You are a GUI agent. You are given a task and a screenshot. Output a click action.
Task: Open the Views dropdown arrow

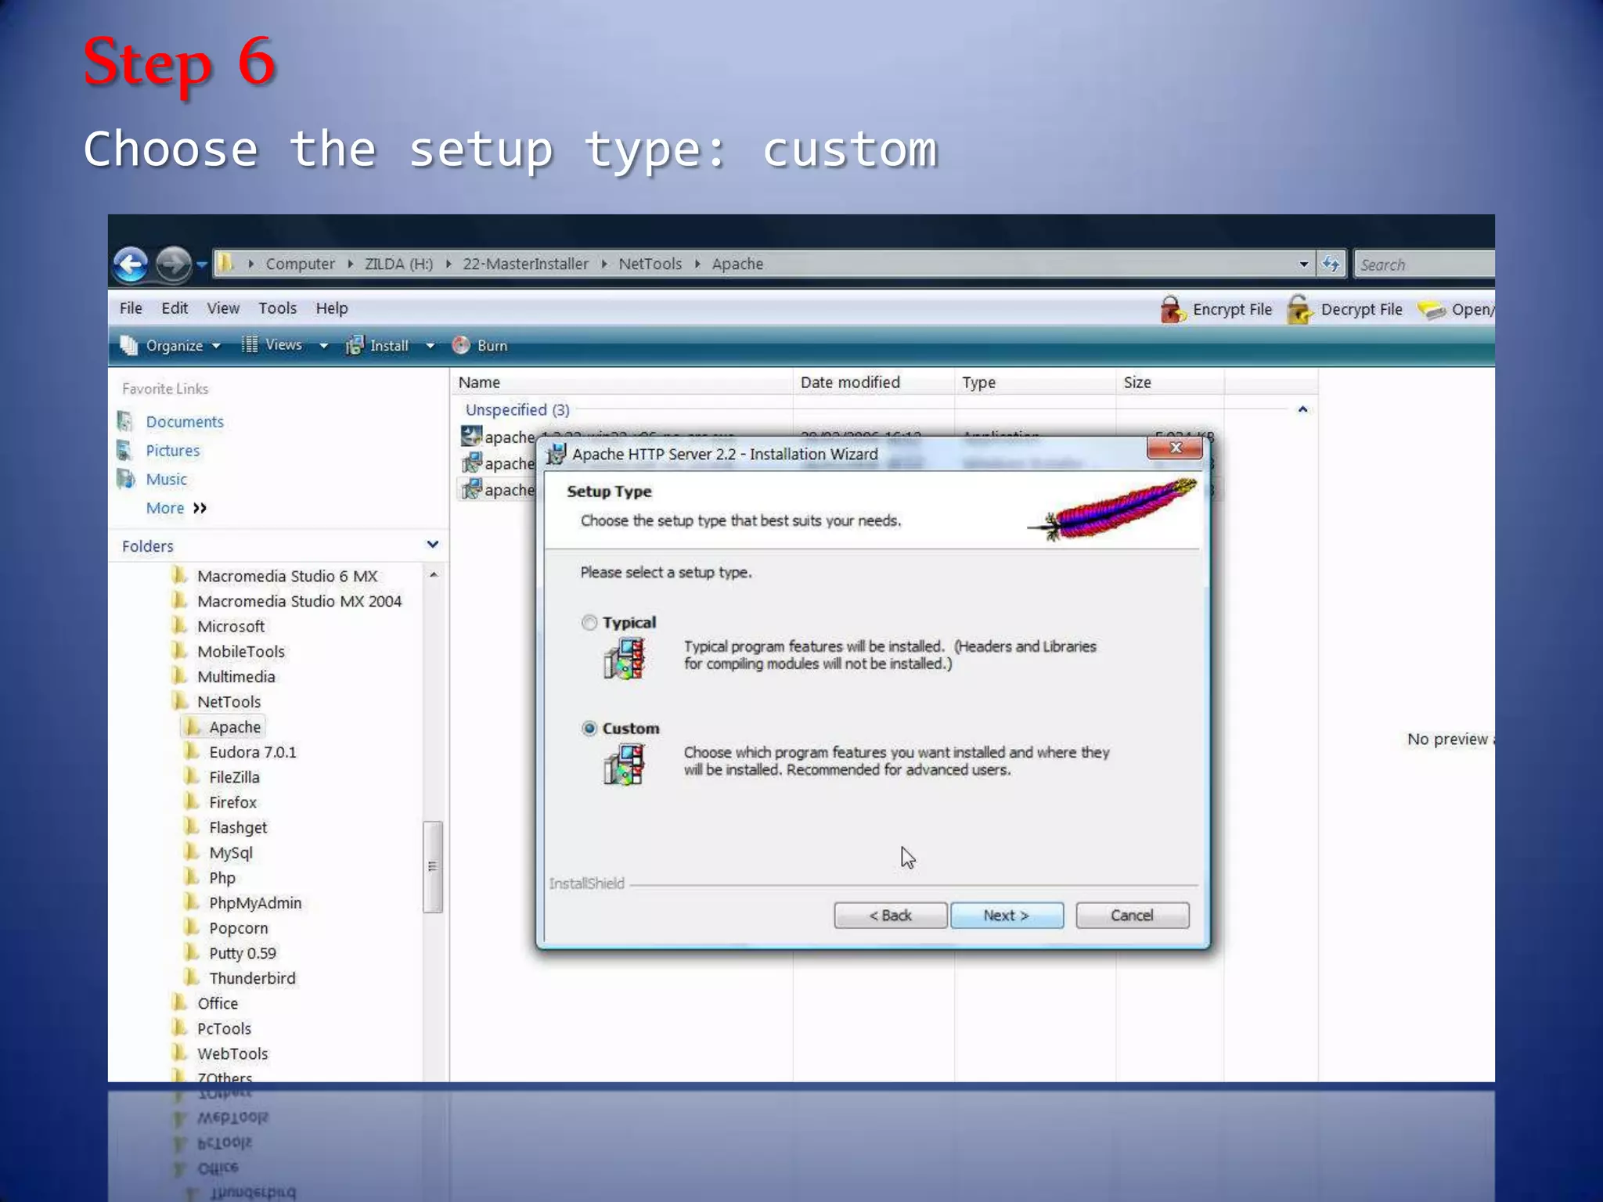[323, 346]
